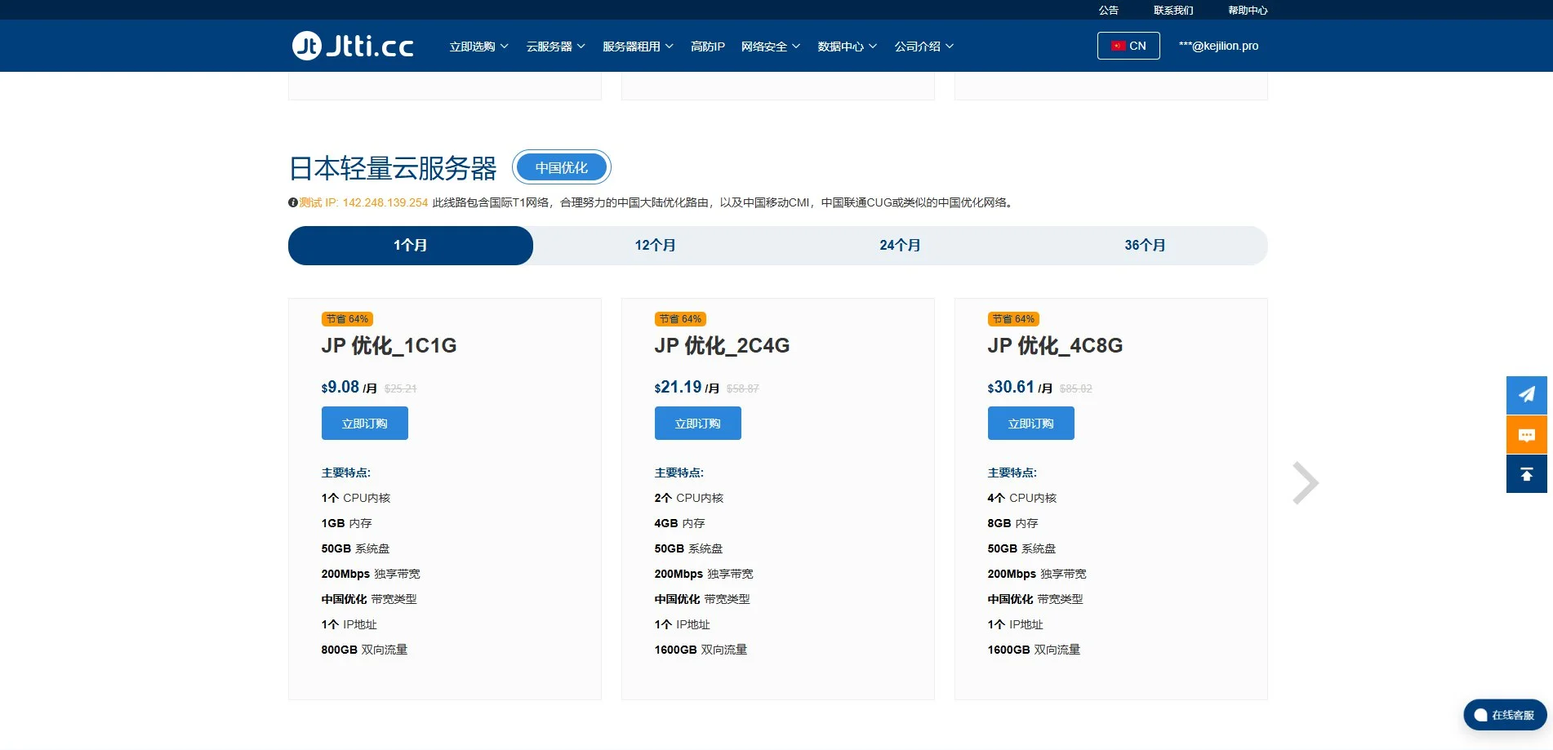Click the orange chat message icon

pos(1526,434)
